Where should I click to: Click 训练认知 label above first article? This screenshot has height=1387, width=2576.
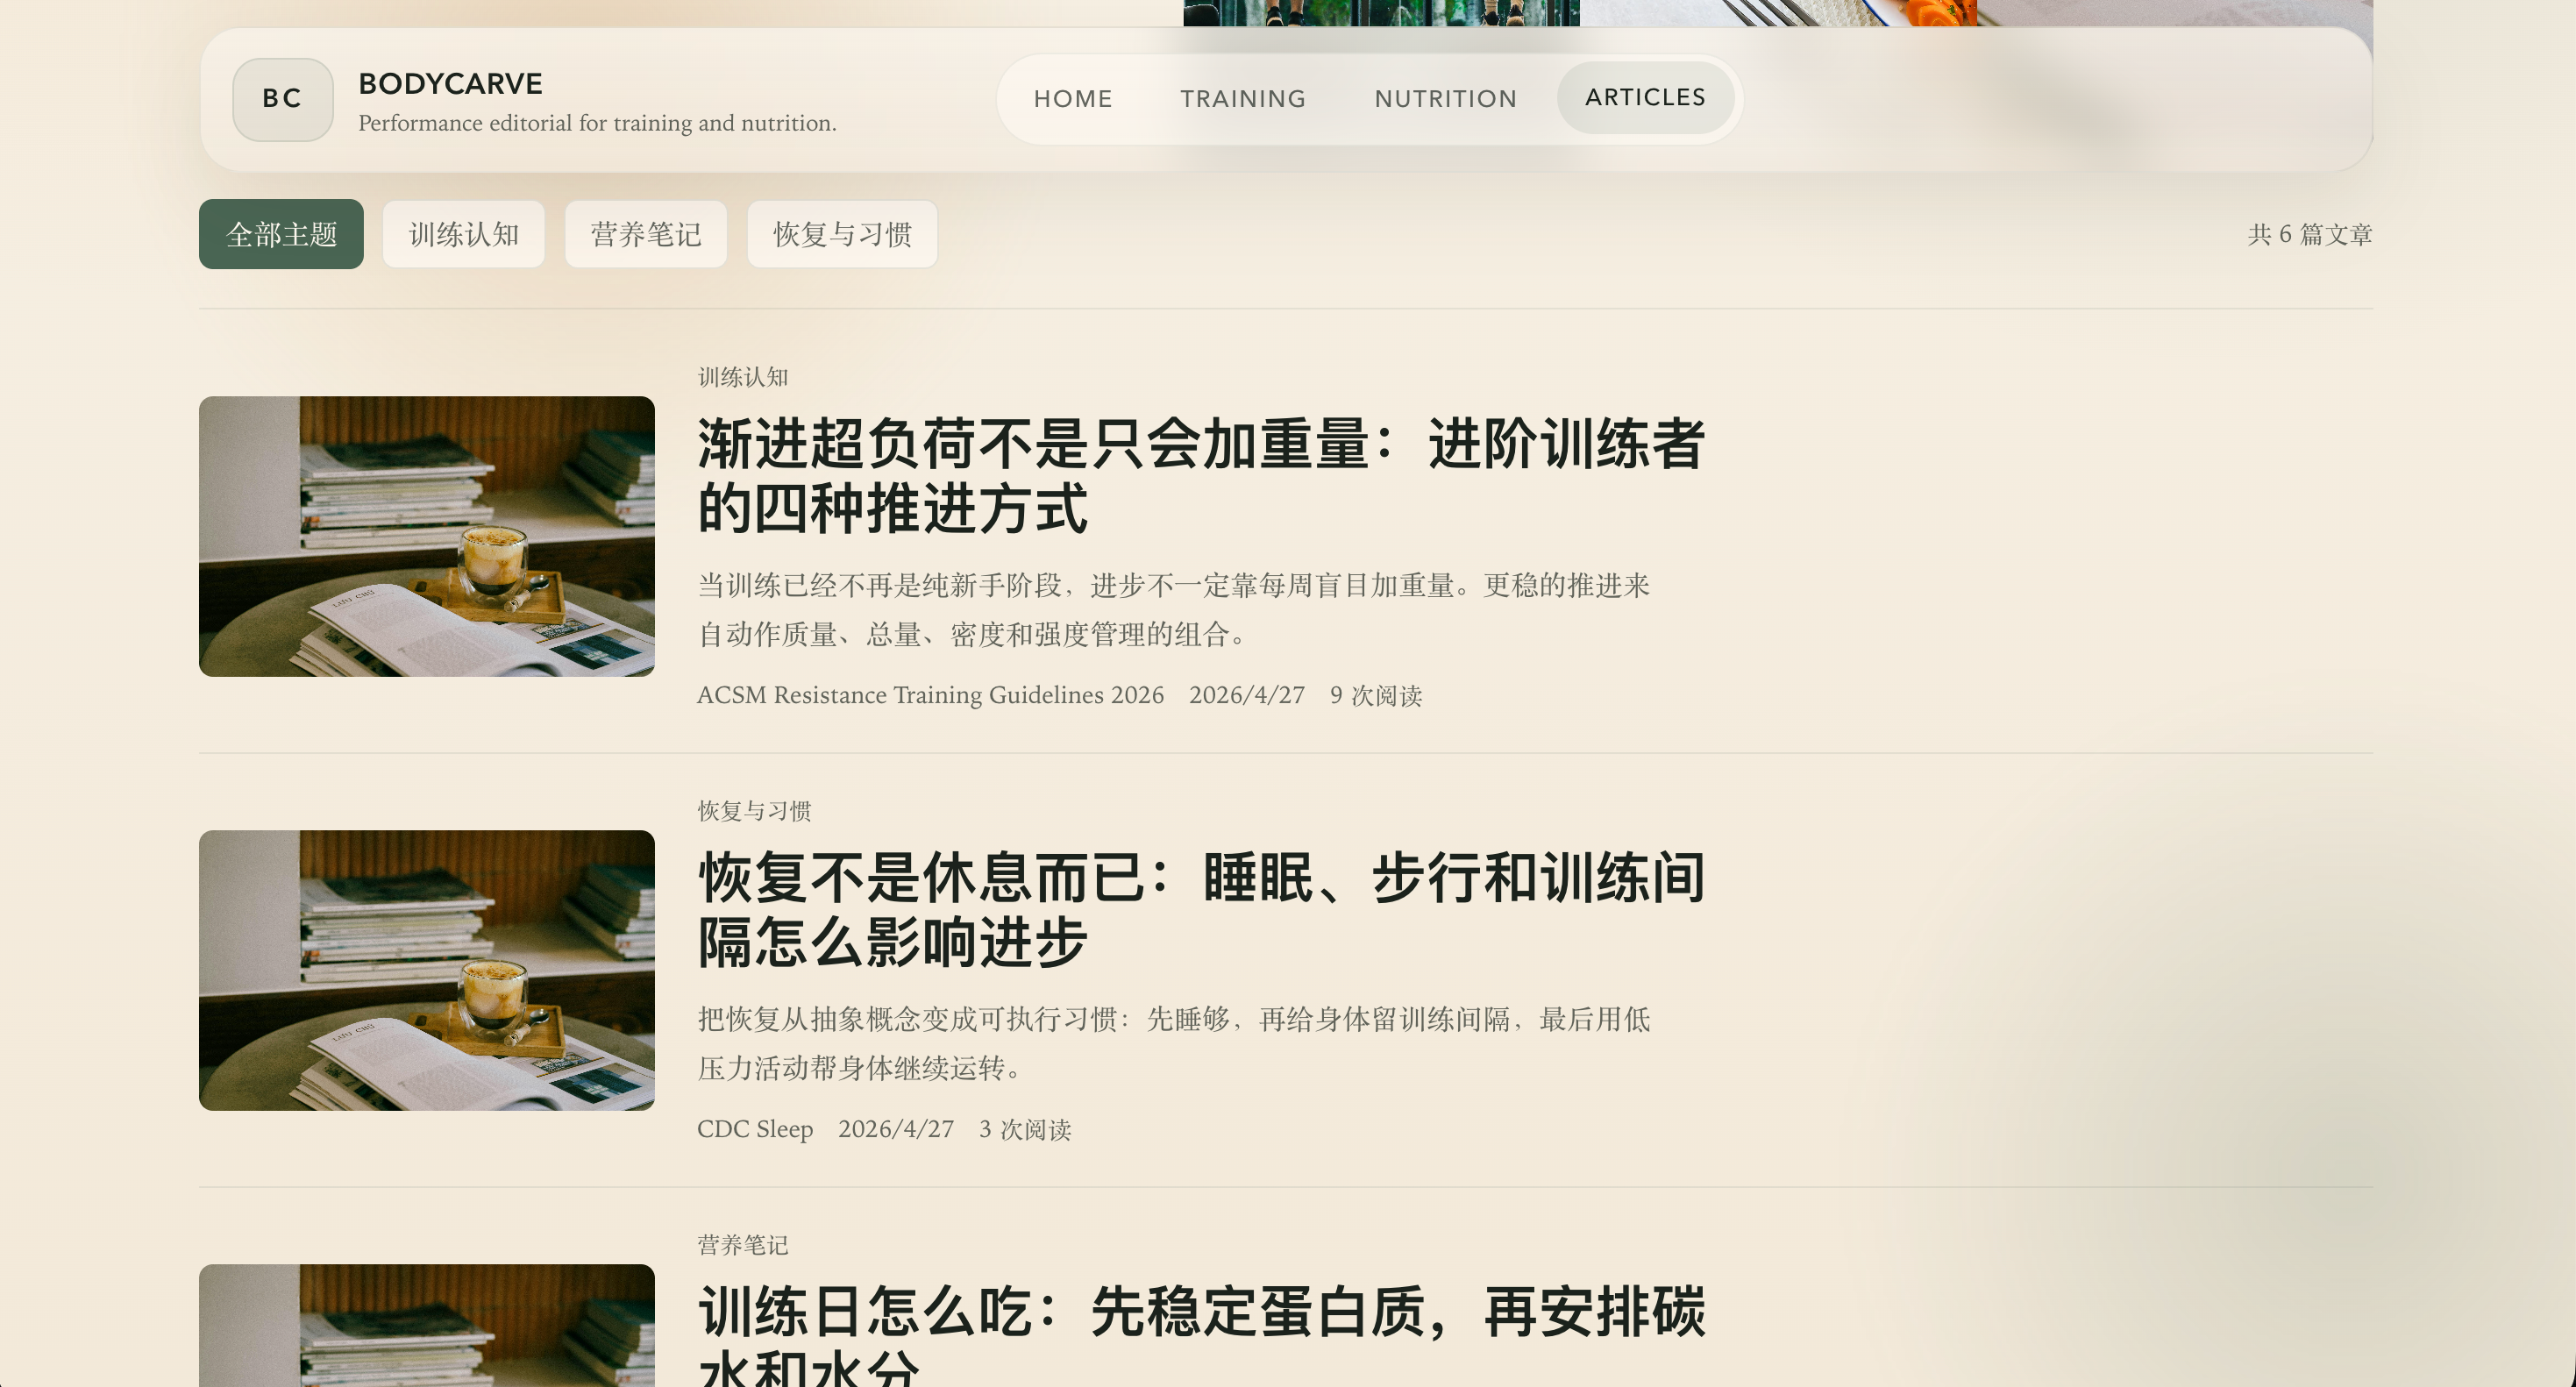(743, 377)
